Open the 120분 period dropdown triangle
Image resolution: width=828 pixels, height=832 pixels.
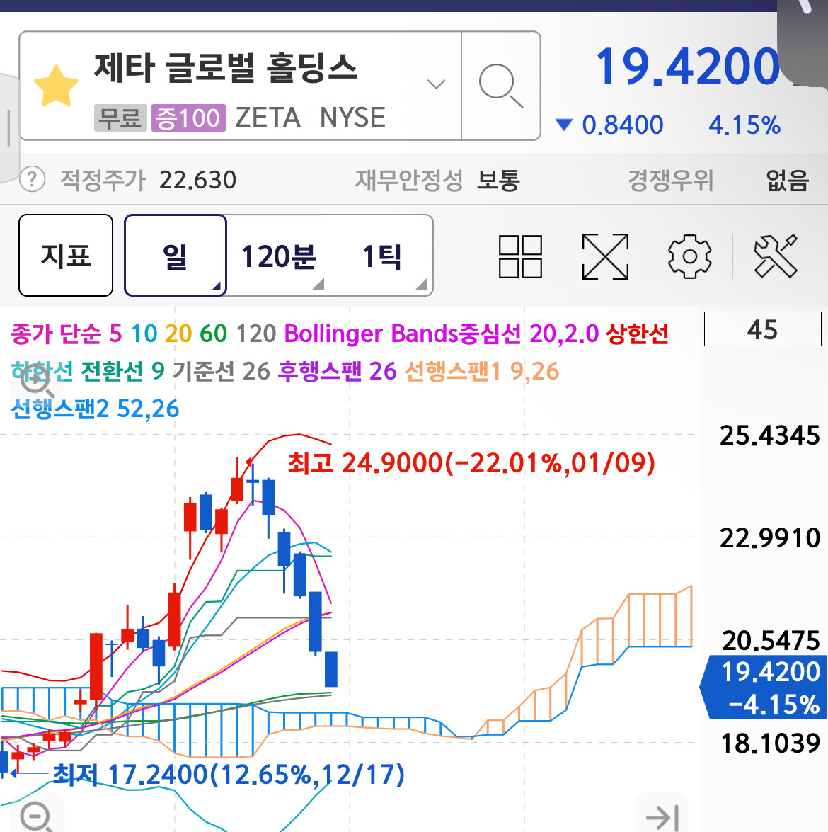(318, 284)
